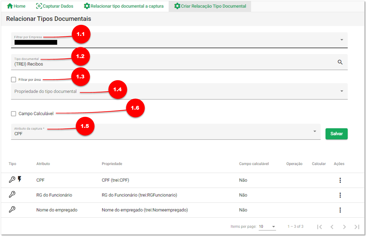
Task: Click the Nome do empregado attribute cell
Action: click(57, 210)
